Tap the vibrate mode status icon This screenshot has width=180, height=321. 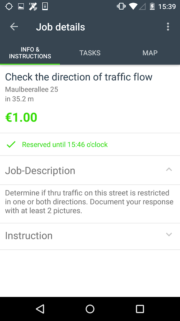(x=121, y=6)
